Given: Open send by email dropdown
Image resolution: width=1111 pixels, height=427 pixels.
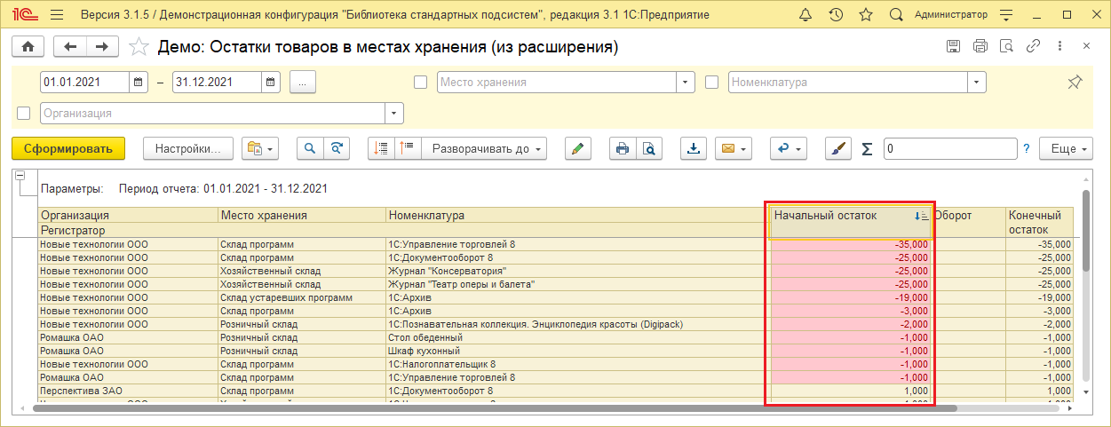Looking at the screenshot, I should 733,148.
